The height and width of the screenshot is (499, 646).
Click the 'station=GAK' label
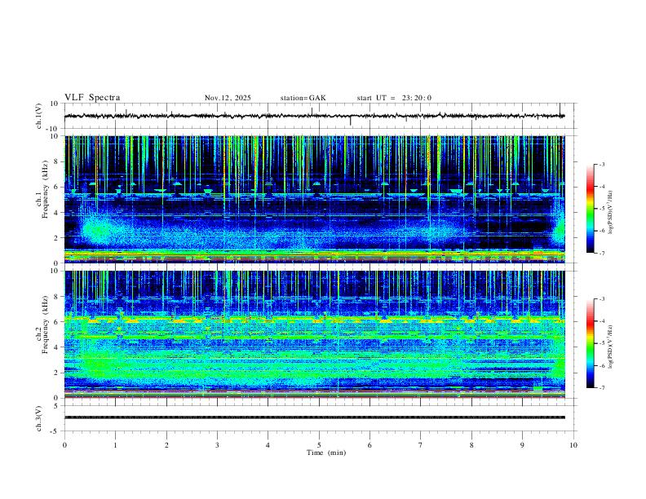(x=303, y=98)
